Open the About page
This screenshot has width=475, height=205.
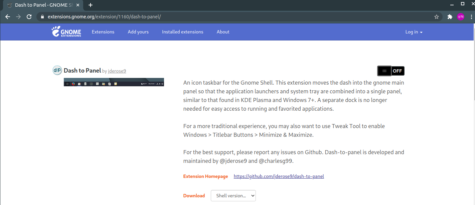[223, 32]
